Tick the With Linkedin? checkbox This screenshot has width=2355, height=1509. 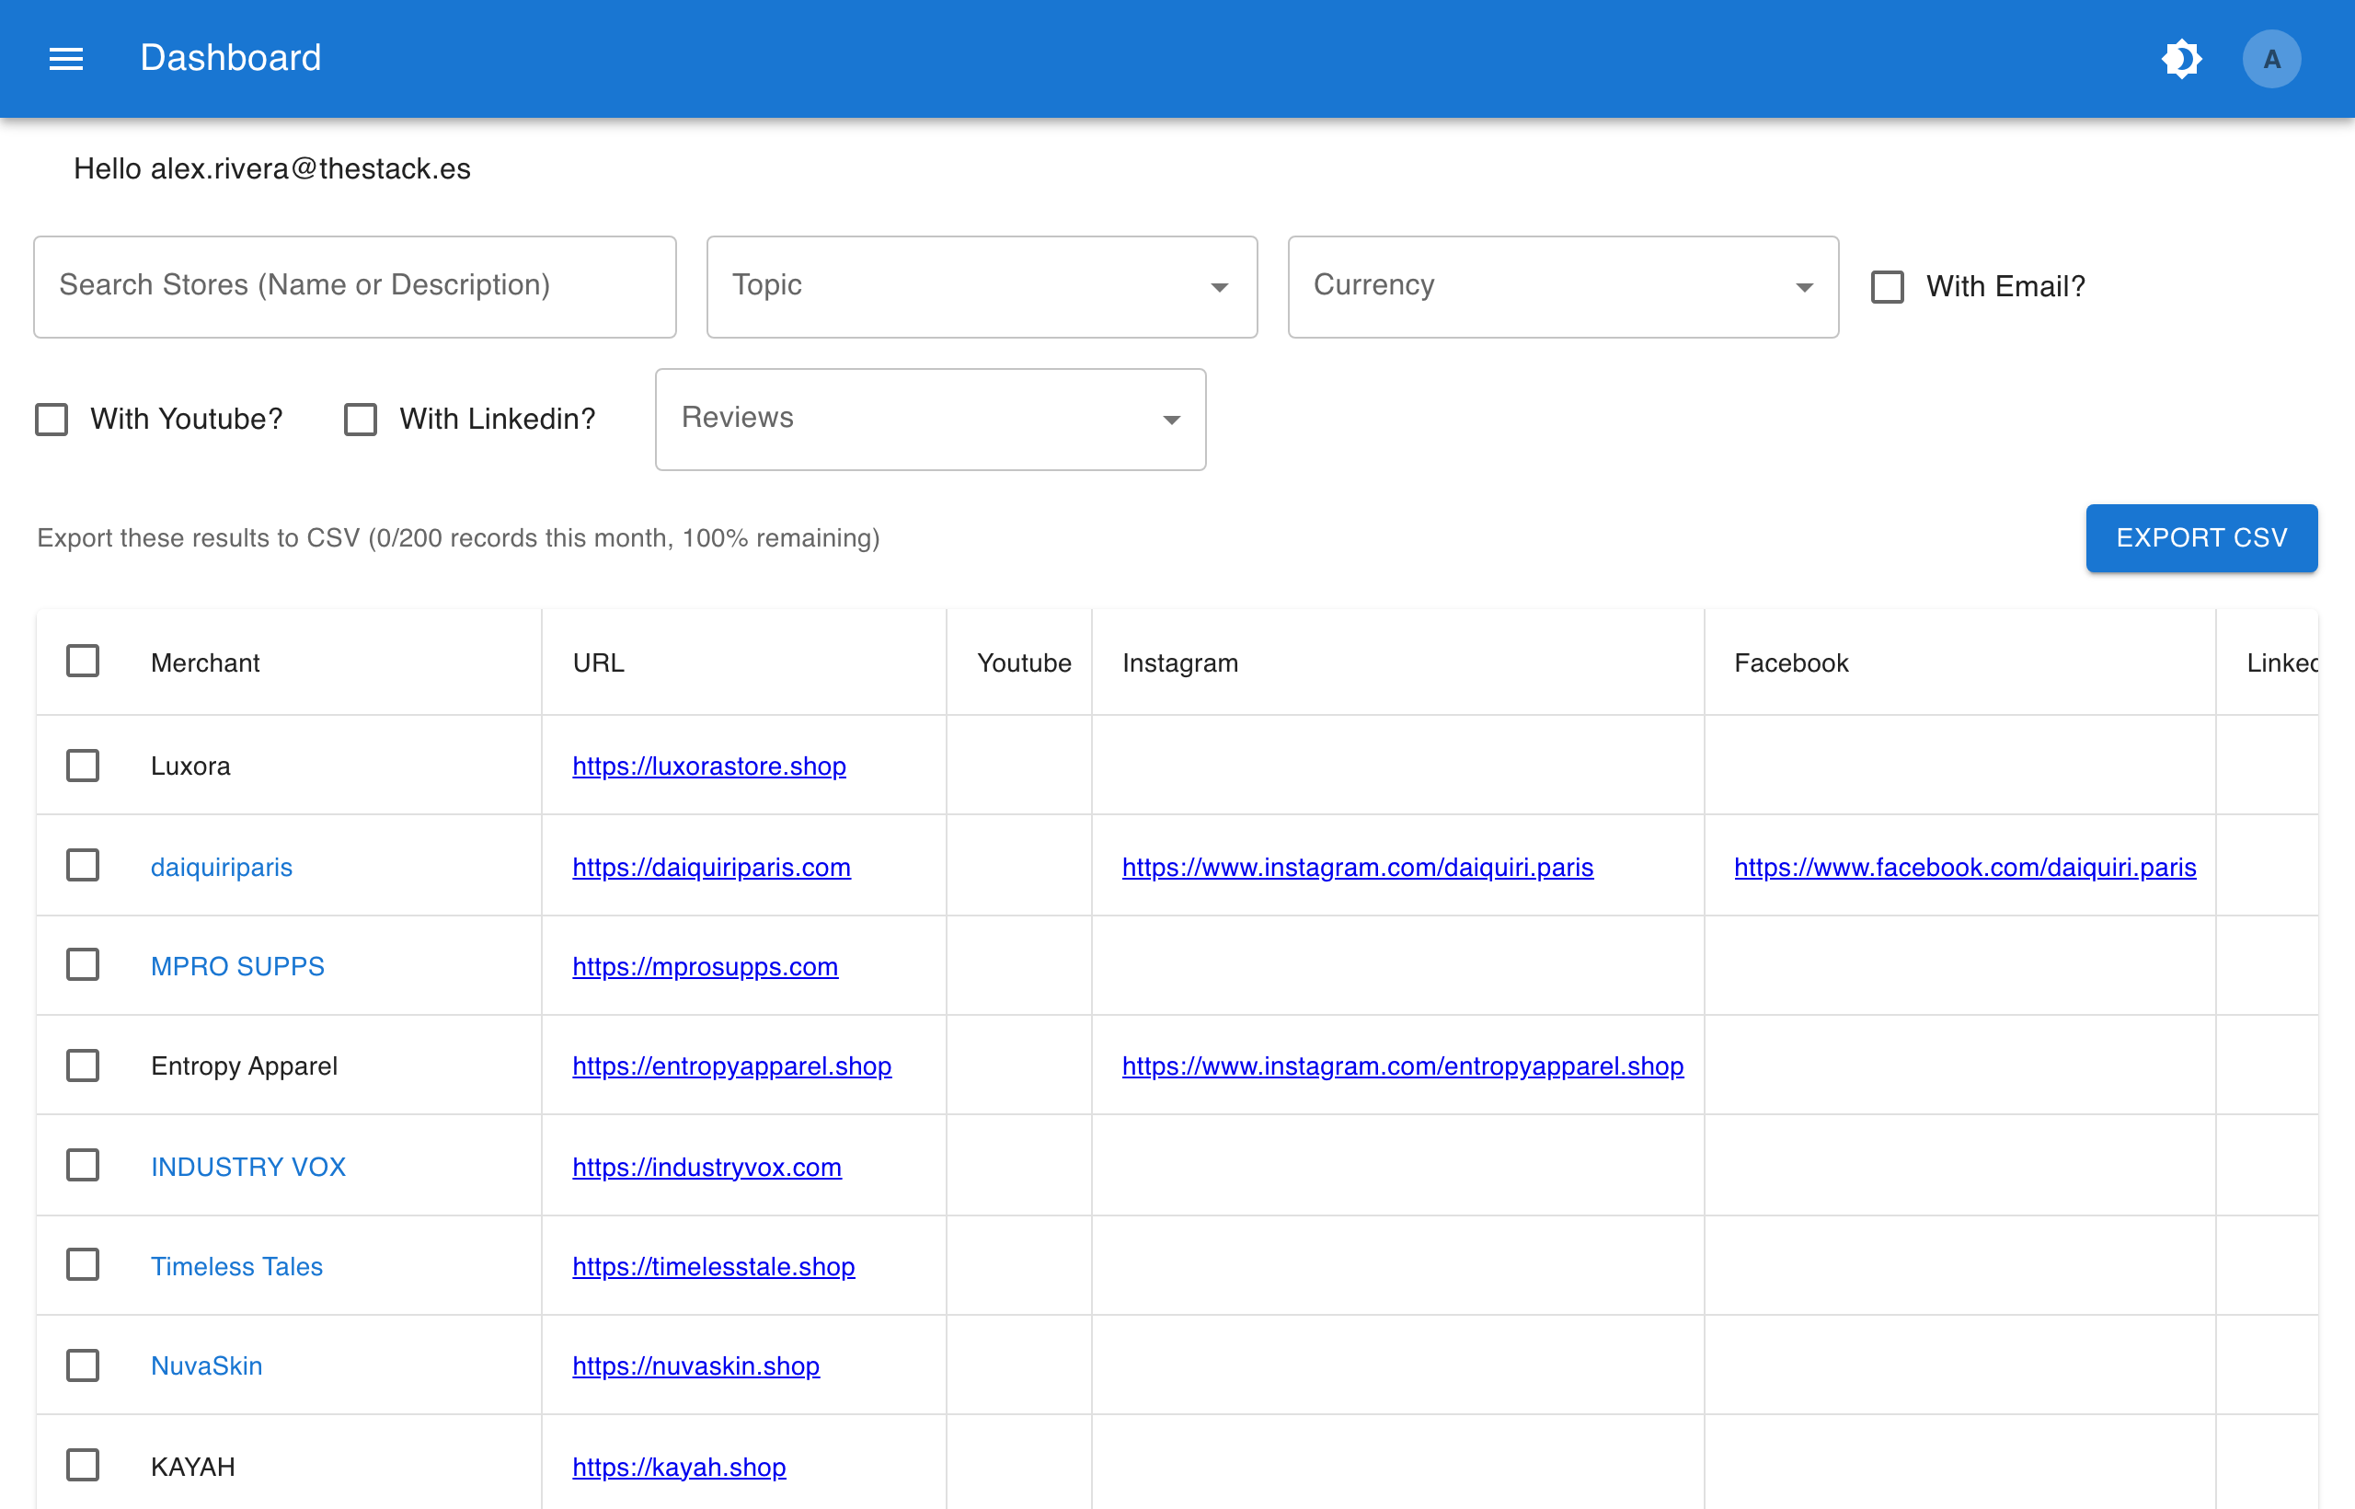tap(361, 420)
